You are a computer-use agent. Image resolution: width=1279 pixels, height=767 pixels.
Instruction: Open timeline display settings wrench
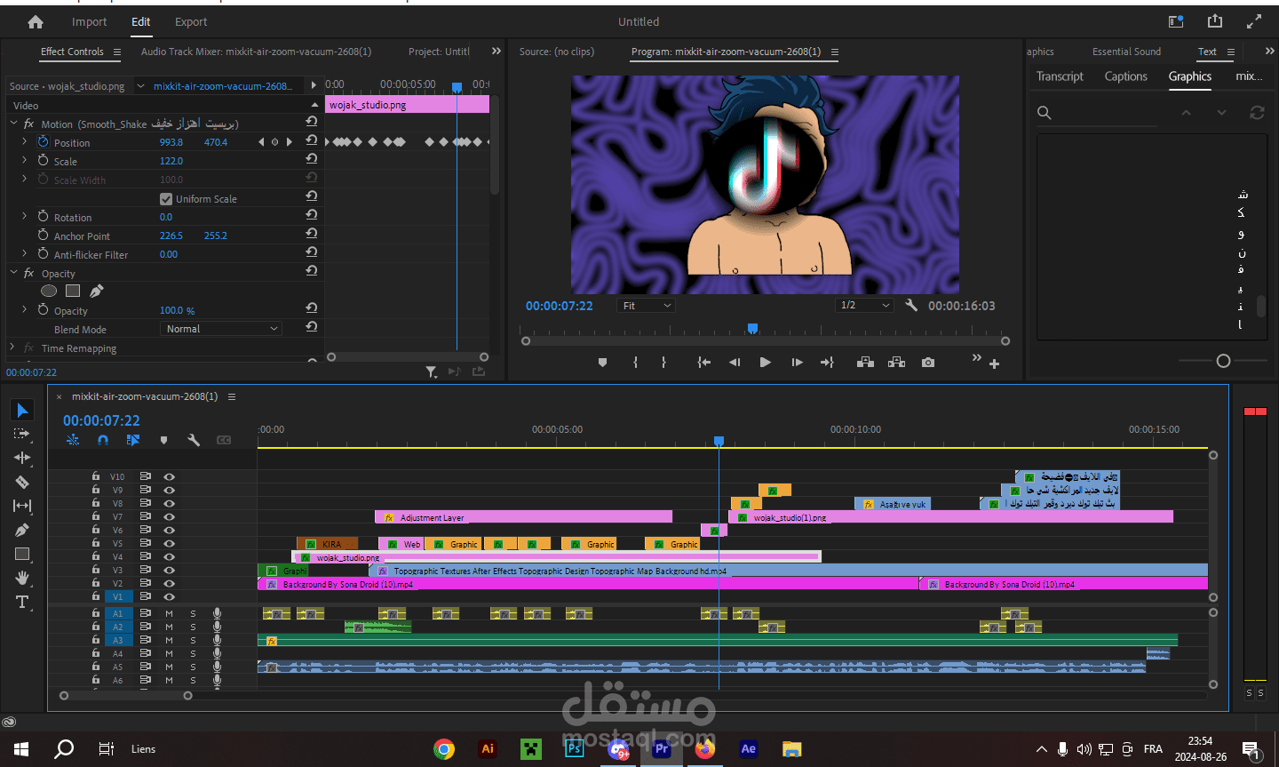[194, 440]
